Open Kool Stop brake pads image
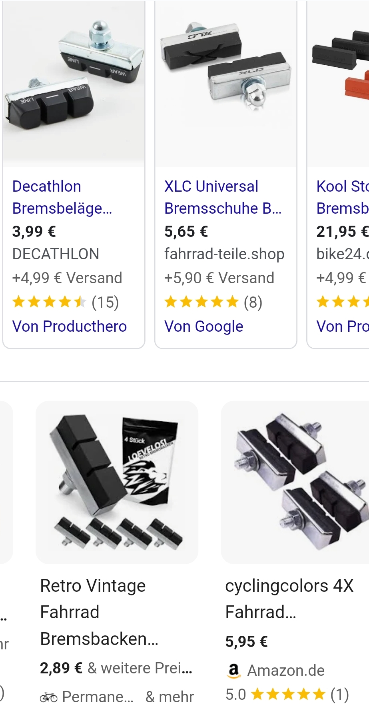369x717 pixels. (x=340, y=83)
